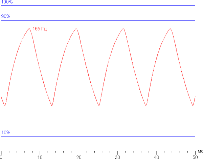Click the '10' time axis tick label
Screen dimensions: 203x159
click(40, 157)
